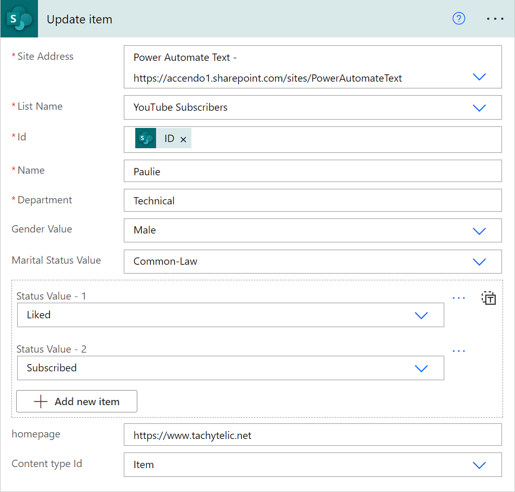
Task: Click the SharePoint connector icon in the header
Action: 19,19
